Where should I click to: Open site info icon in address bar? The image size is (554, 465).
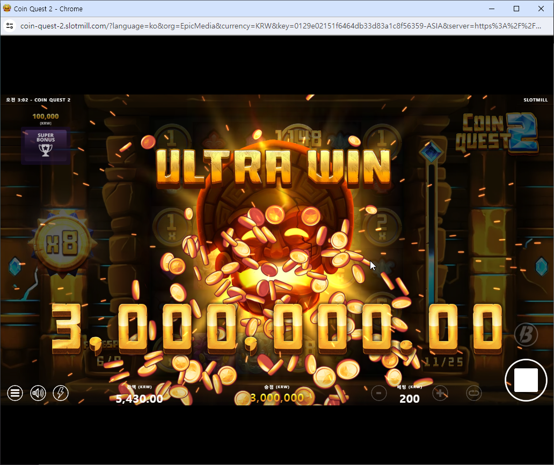(10, 26)
